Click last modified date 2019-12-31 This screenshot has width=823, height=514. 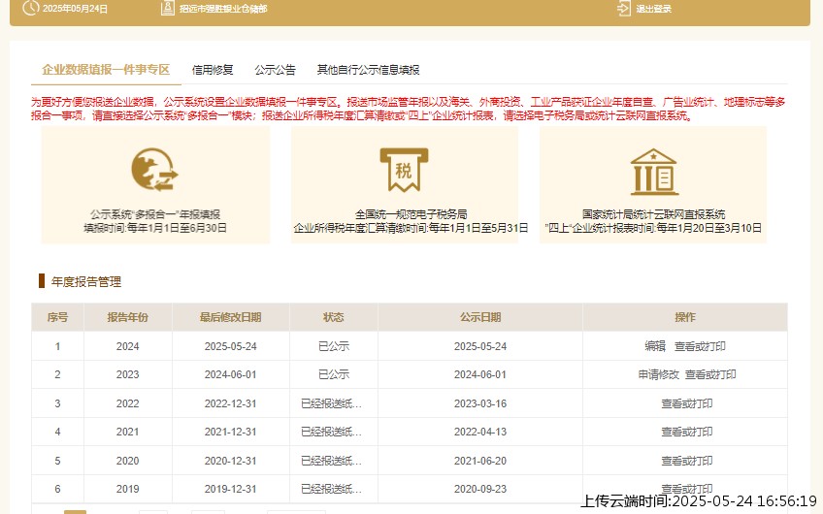point(230,489)
